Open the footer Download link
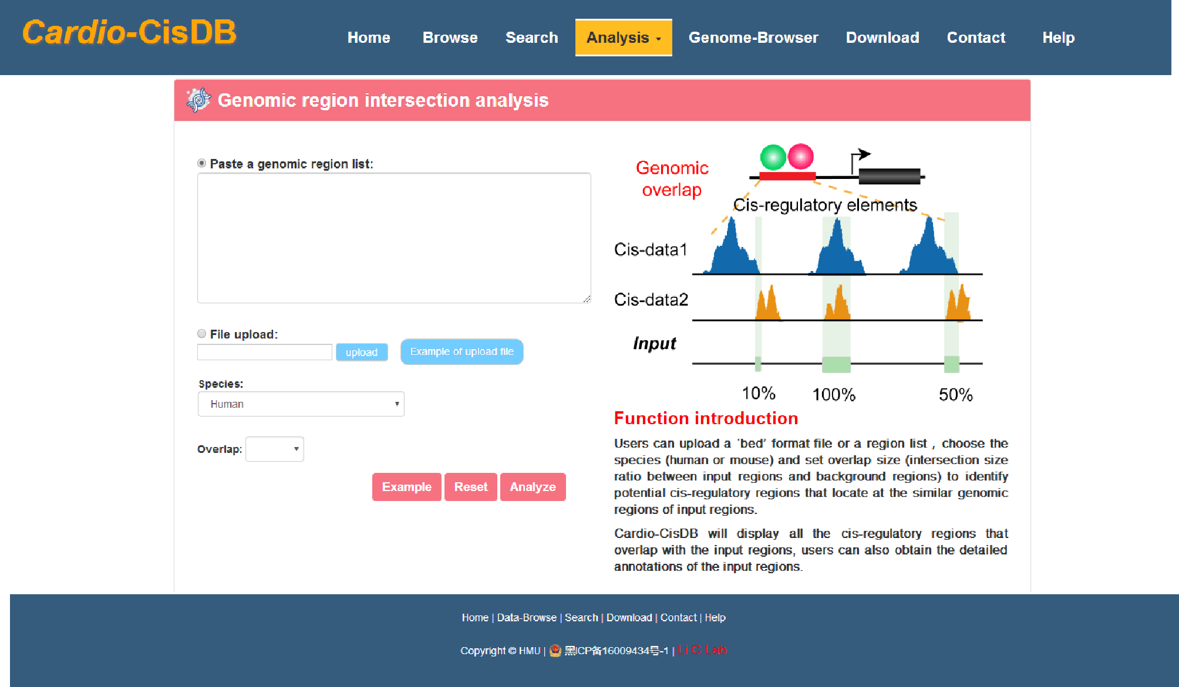This screenshot has width=1179, height=687. [x=629, y=617]
